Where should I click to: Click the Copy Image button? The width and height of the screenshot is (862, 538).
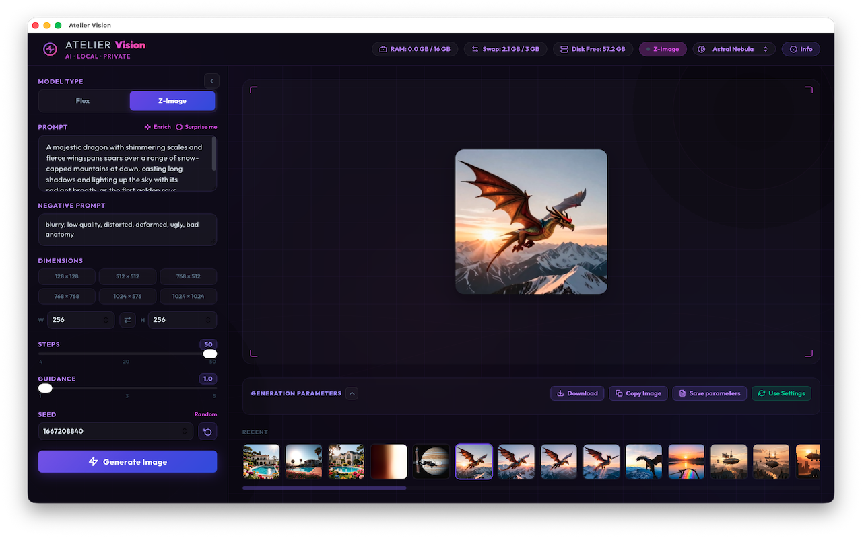[638, 393]
